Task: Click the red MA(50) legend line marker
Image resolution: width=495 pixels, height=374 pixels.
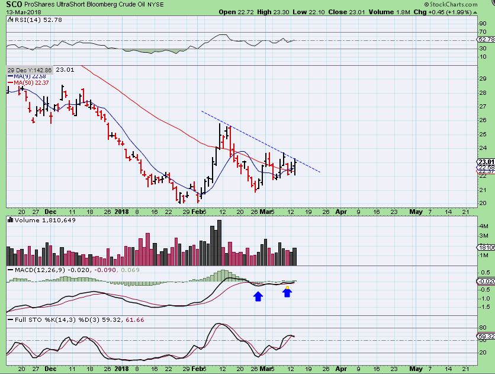Action: 10,83
